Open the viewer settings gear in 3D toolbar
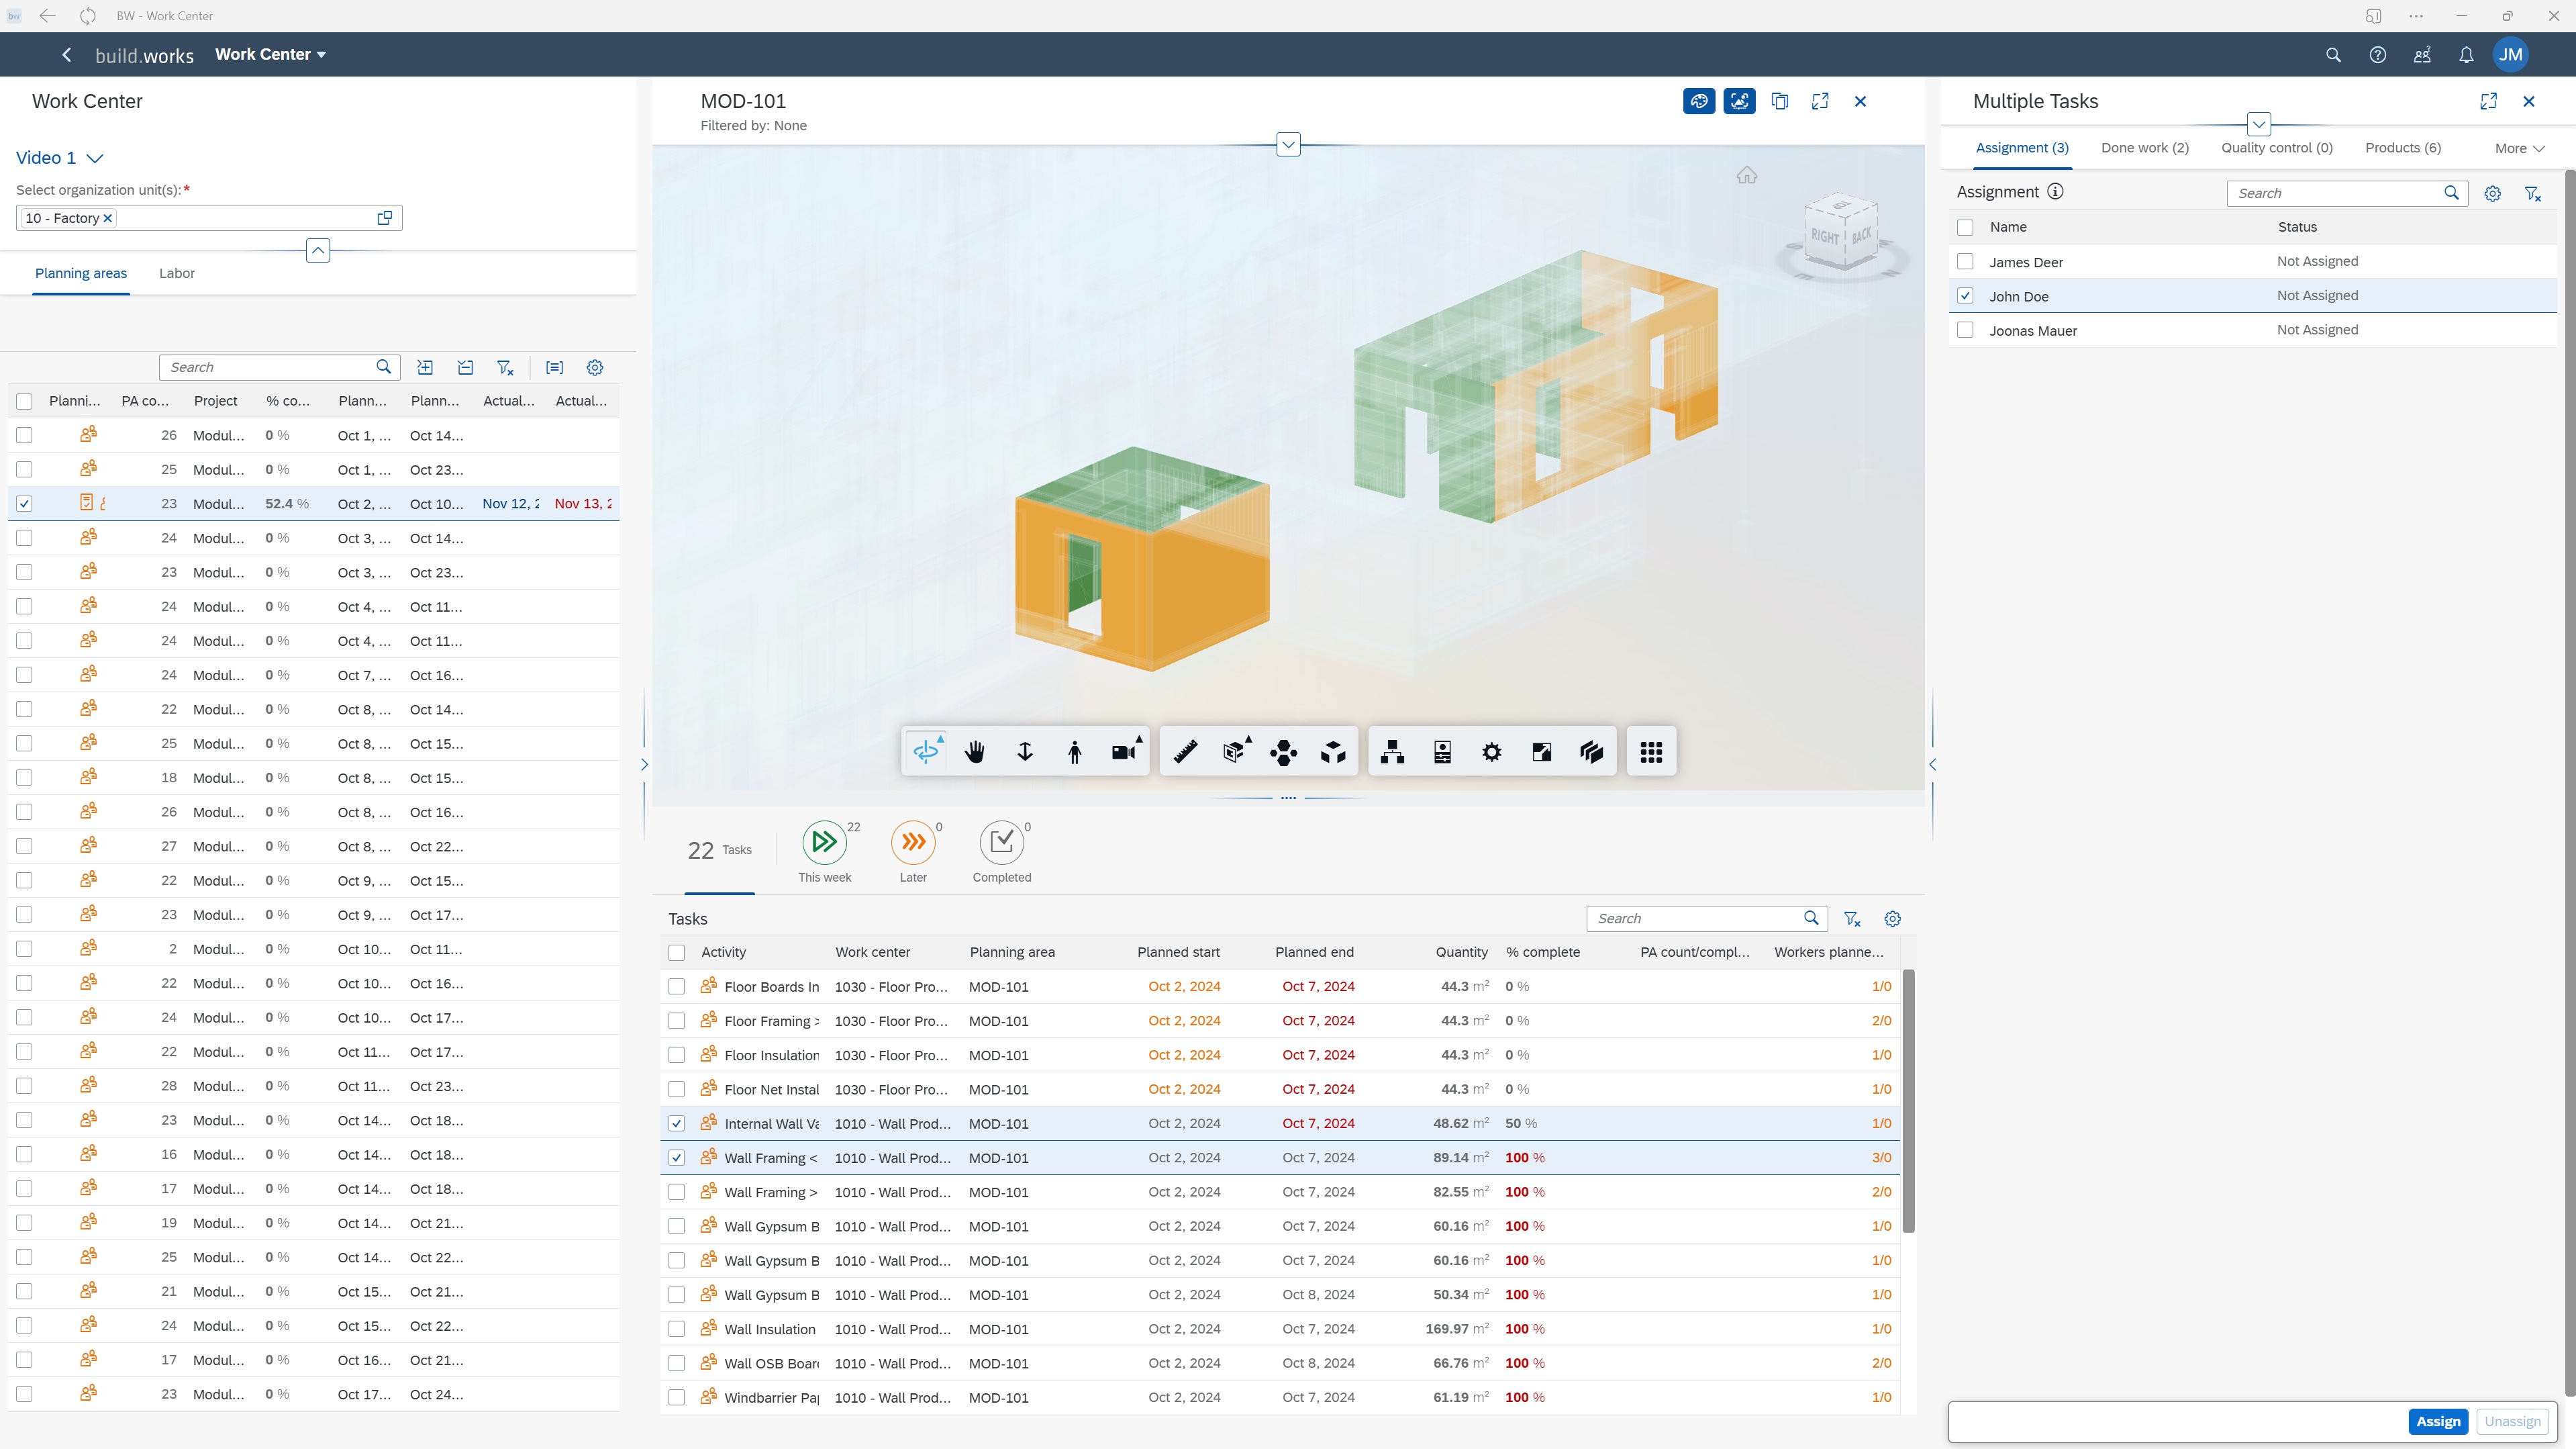 [1491, 751]
